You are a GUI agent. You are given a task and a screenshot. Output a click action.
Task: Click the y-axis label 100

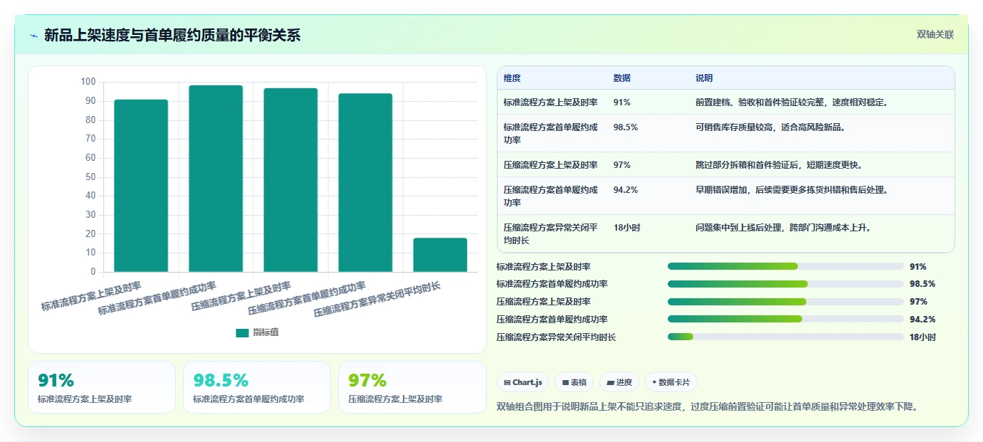pyautogui.click(x=88, y=82)
